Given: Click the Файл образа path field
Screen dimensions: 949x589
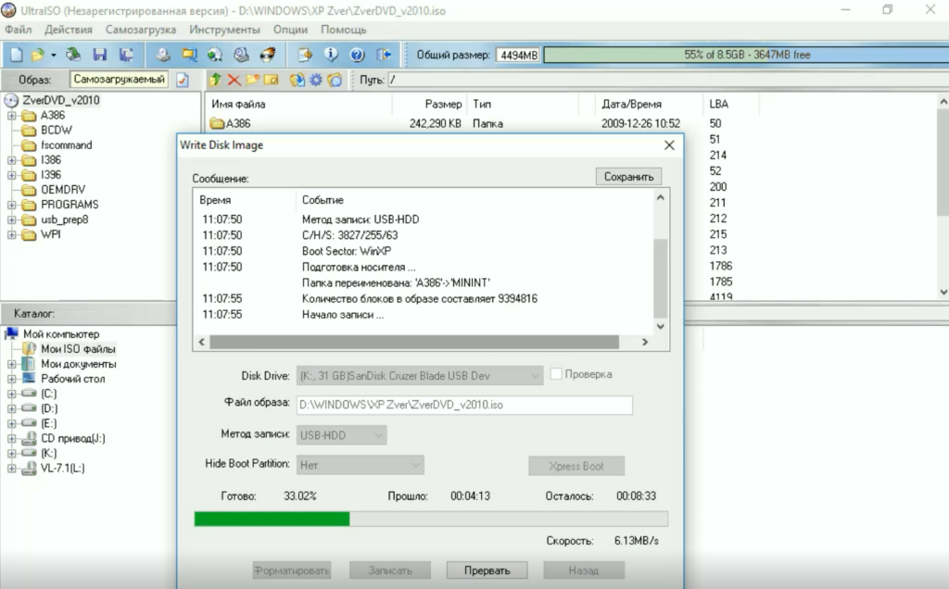Looking at the screenshot, I should (463, 405).
